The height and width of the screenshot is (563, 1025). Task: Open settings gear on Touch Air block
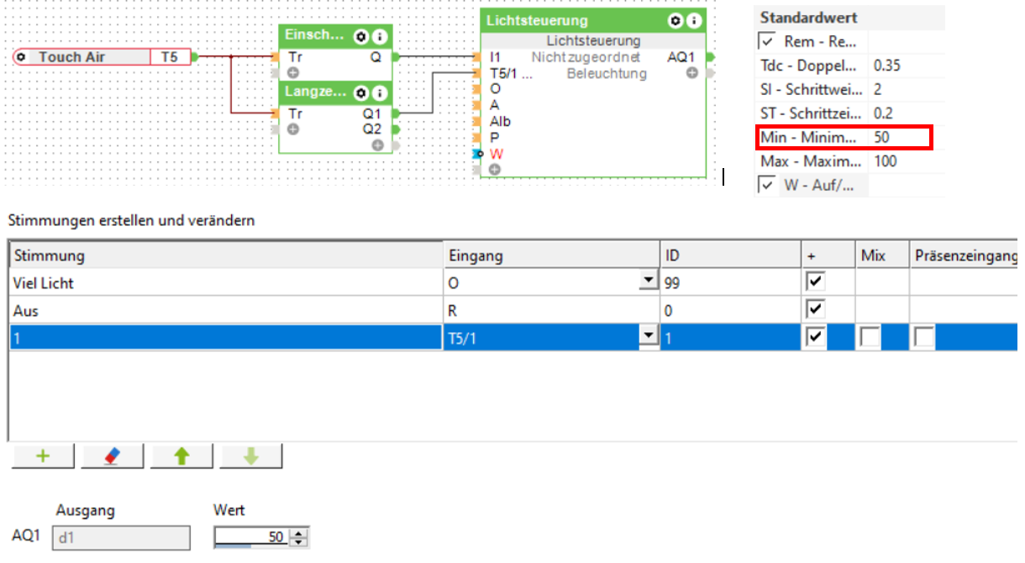coord(21,57)
